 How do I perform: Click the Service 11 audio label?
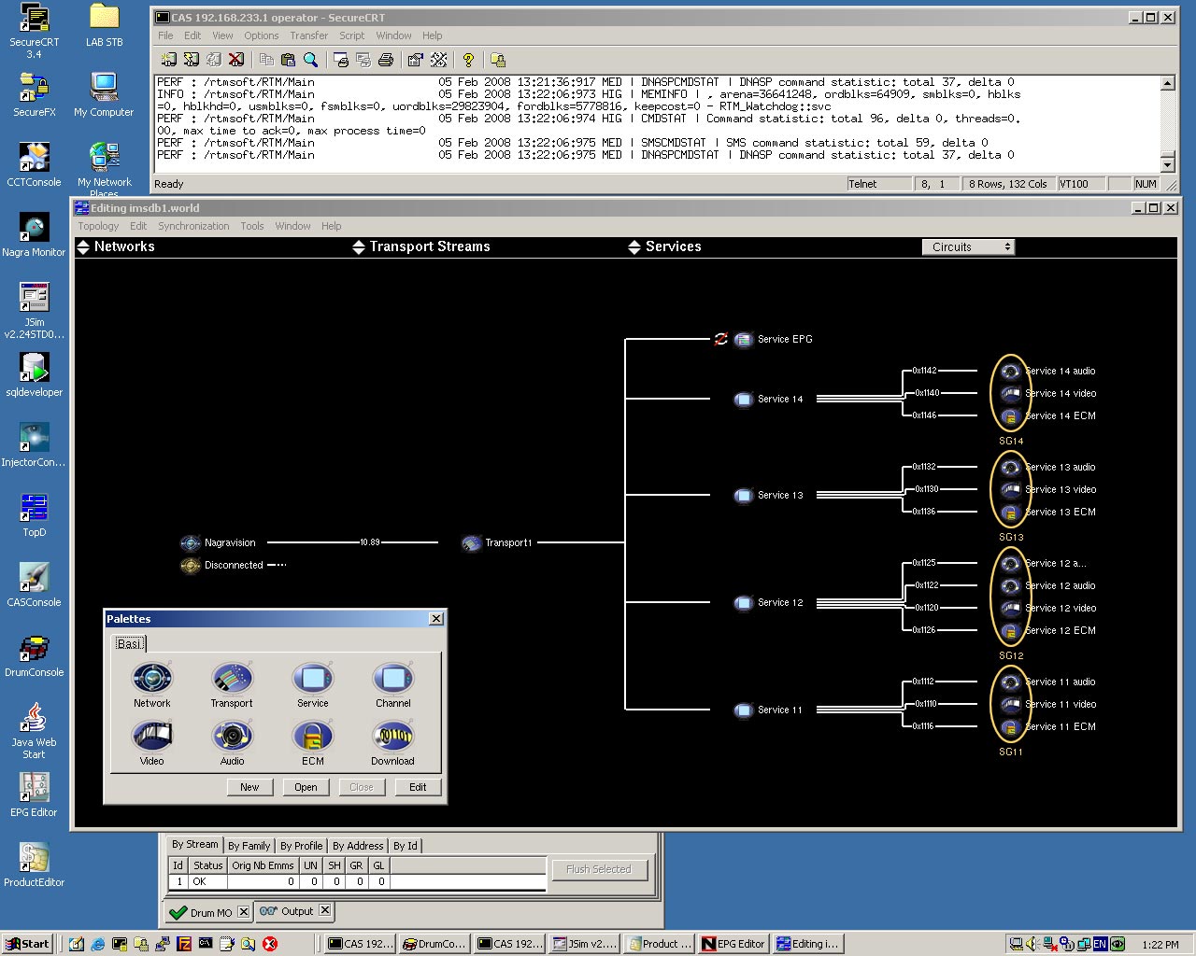[x=1061, y=682]
